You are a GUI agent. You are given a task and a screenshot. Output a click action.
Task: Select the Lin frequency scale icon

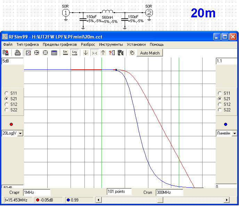(x=65, y=53)
